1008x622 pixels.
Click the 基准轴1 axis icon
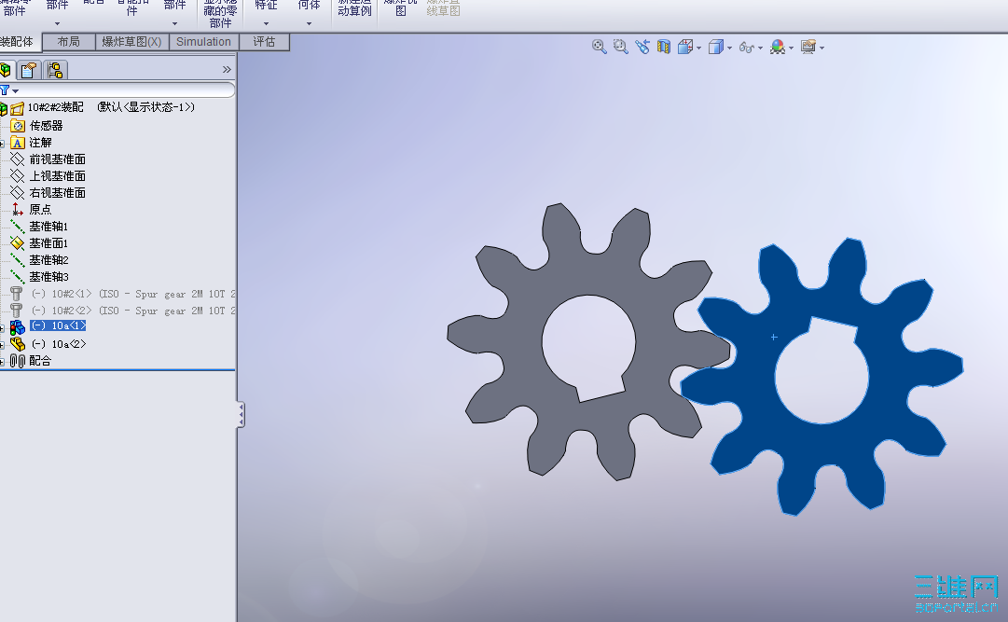pos(18,227)
